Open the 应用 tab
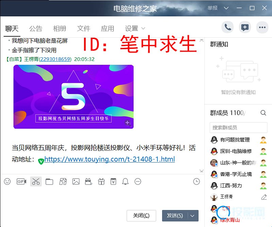 (107, 29)
